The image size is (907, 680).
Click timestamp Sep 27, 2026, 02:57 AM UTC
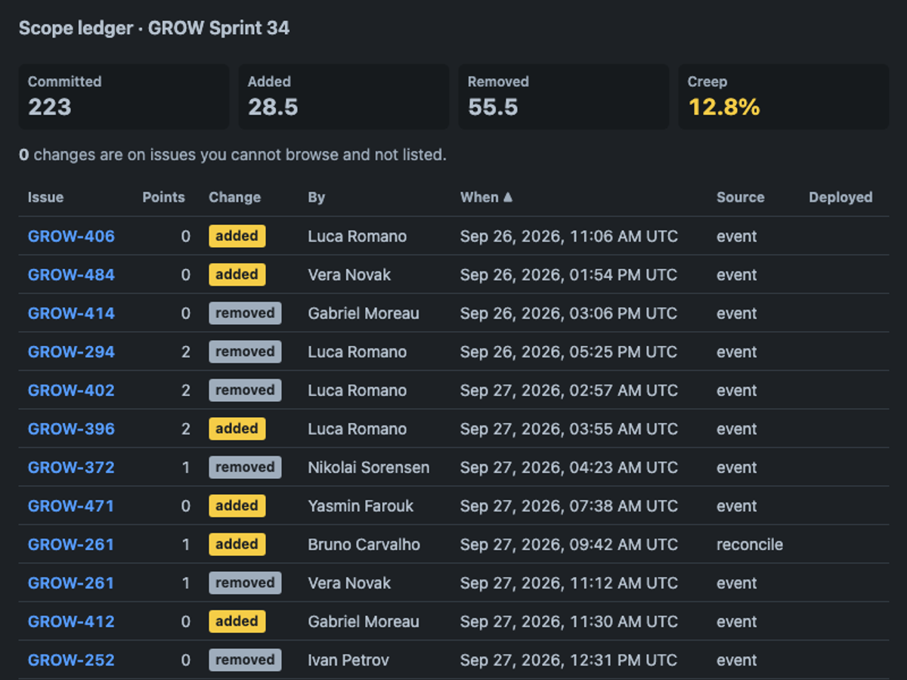(569, 391)
